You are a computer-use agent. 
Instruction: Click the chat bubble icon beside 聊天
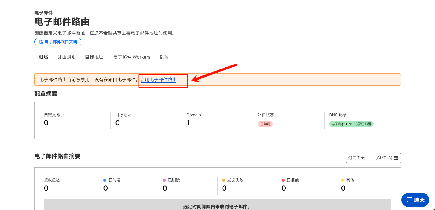coord(409,200)
